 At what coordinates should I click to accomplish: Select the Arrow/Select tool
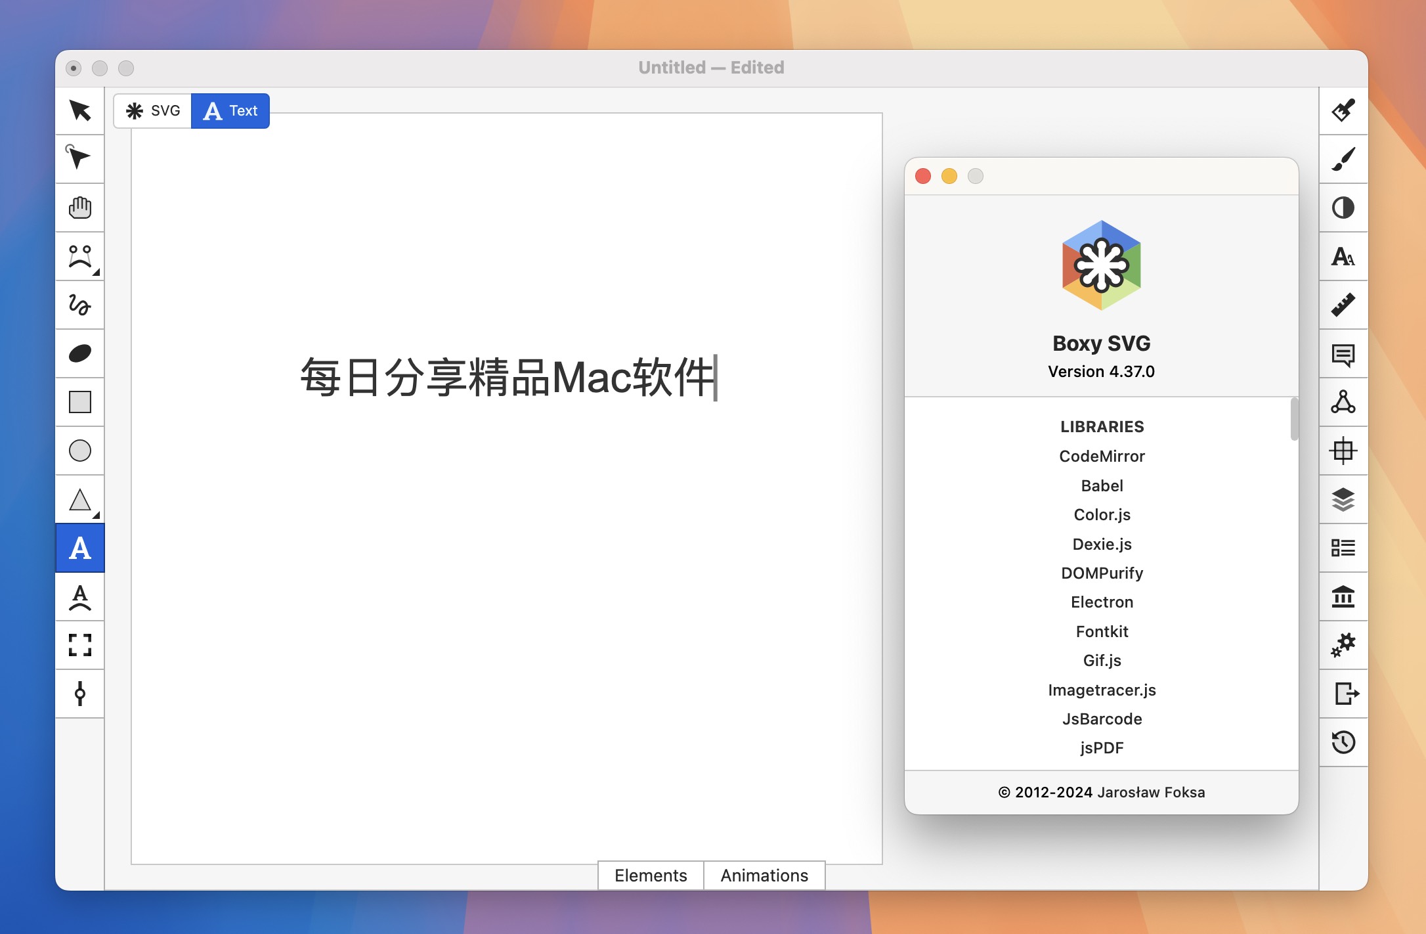pos(79,110)
